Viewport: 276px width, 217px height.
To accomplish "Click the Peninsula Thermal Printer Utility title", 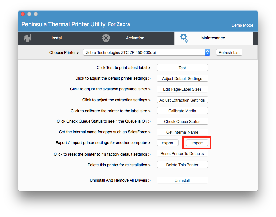I will pyautogui.click(x=63, y=24).
